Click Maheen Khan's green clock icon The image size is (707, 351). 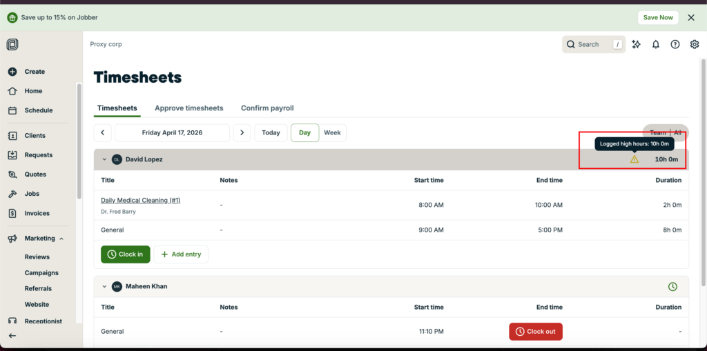(x=672, y=287)
